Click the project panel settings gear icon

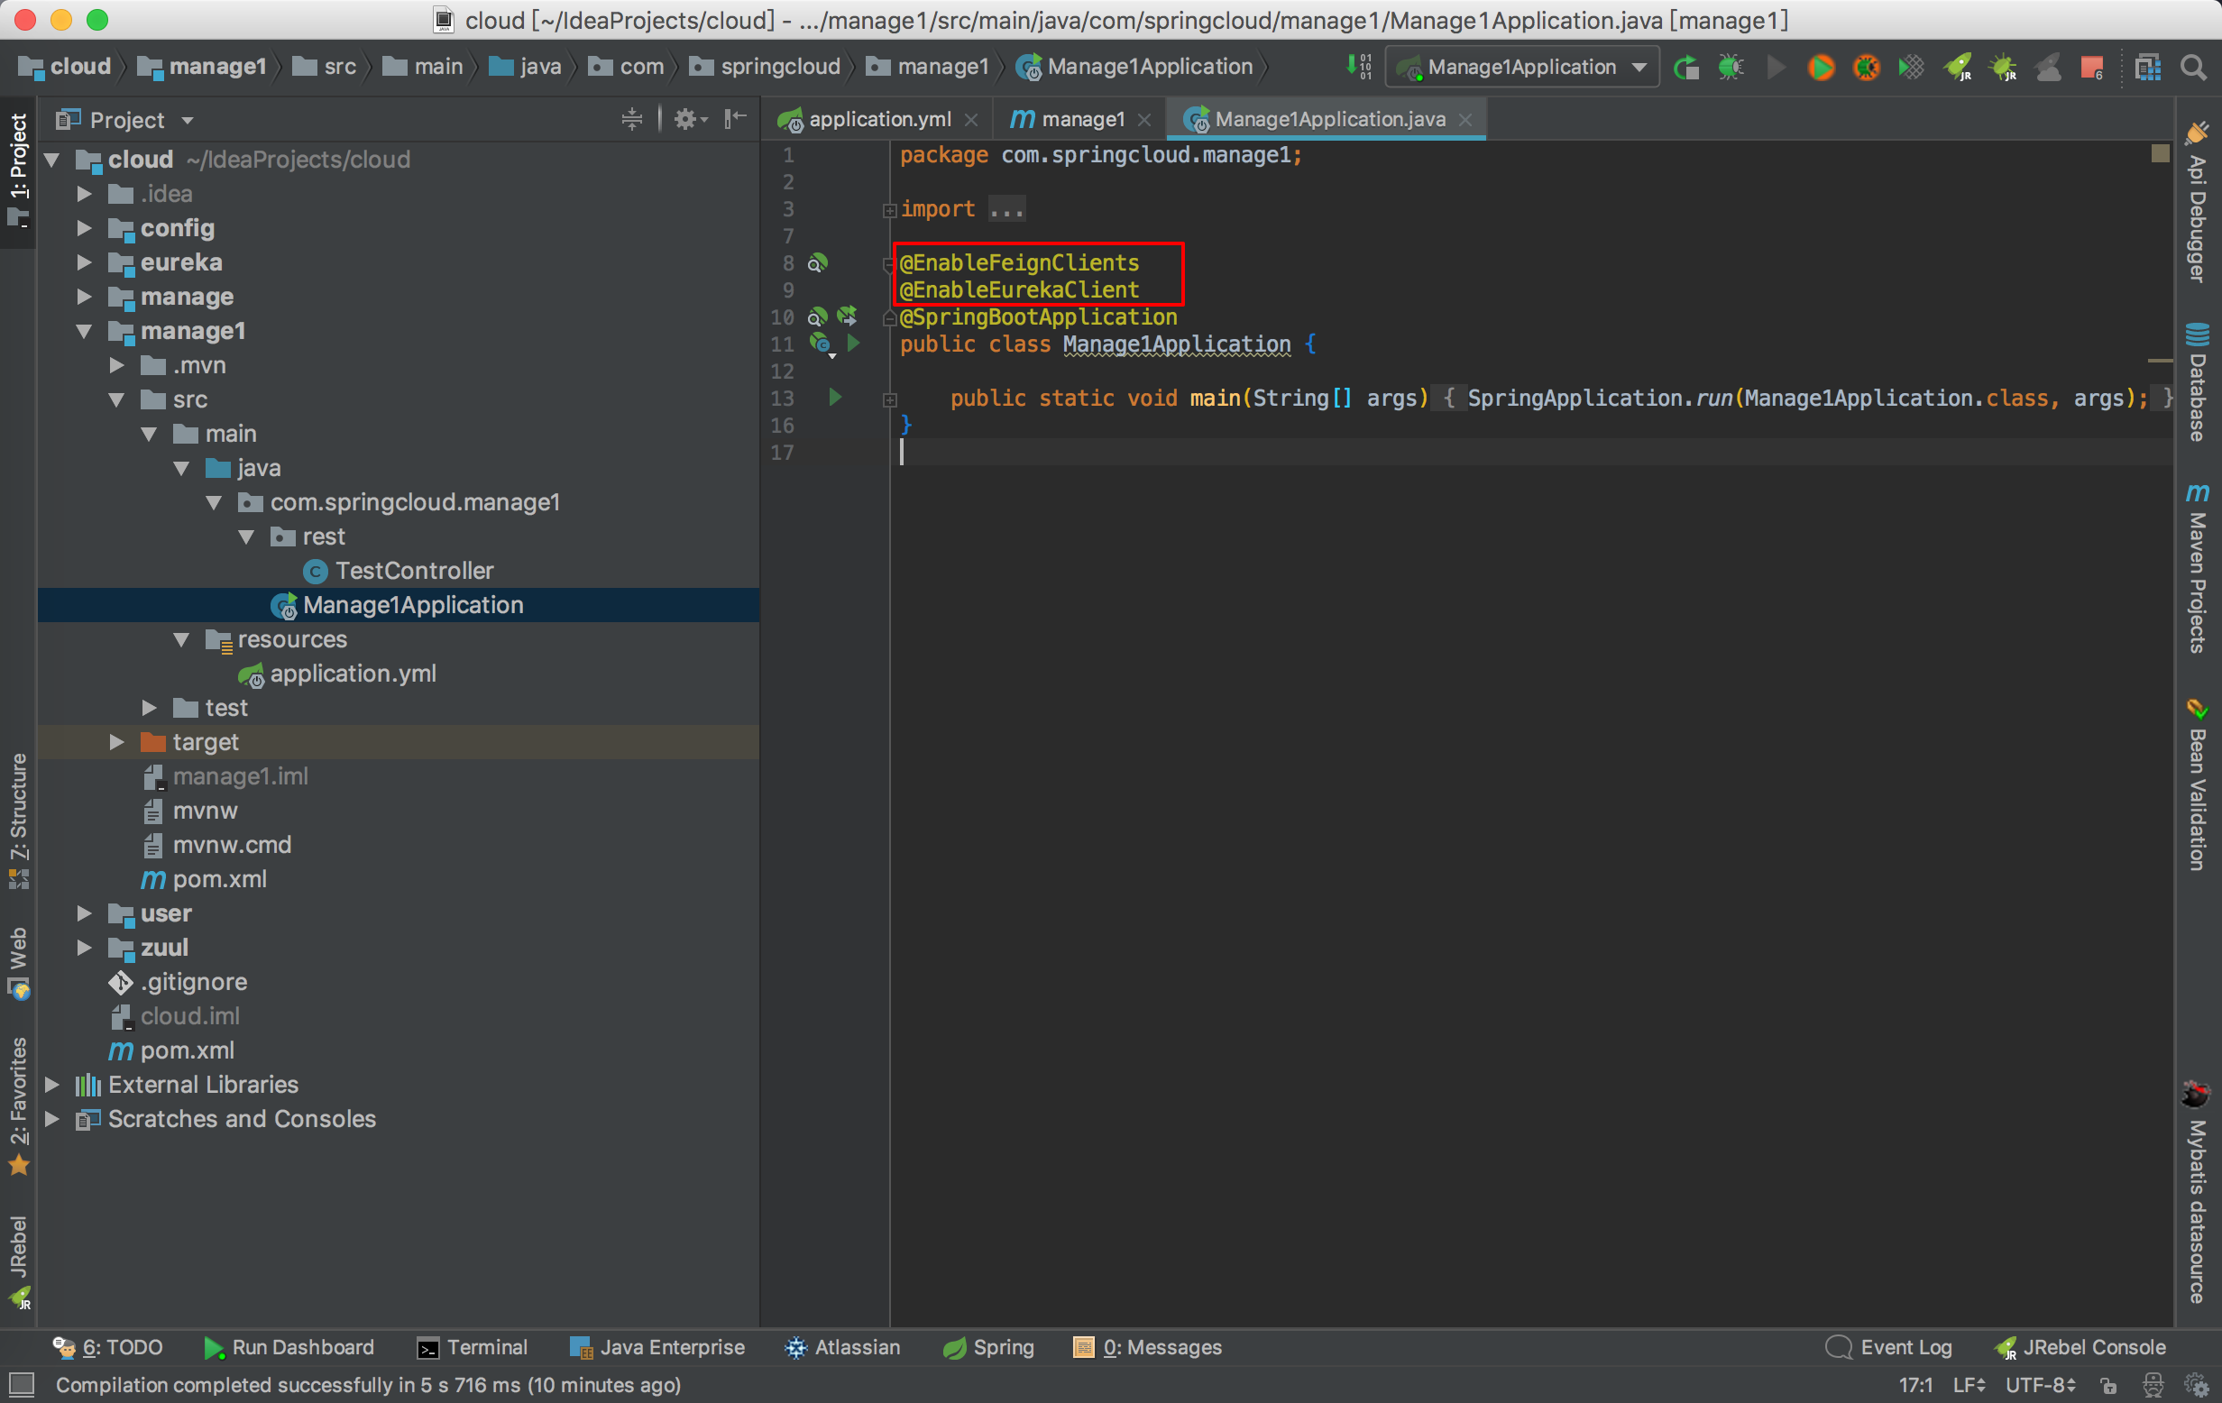(x=685, y=119)
